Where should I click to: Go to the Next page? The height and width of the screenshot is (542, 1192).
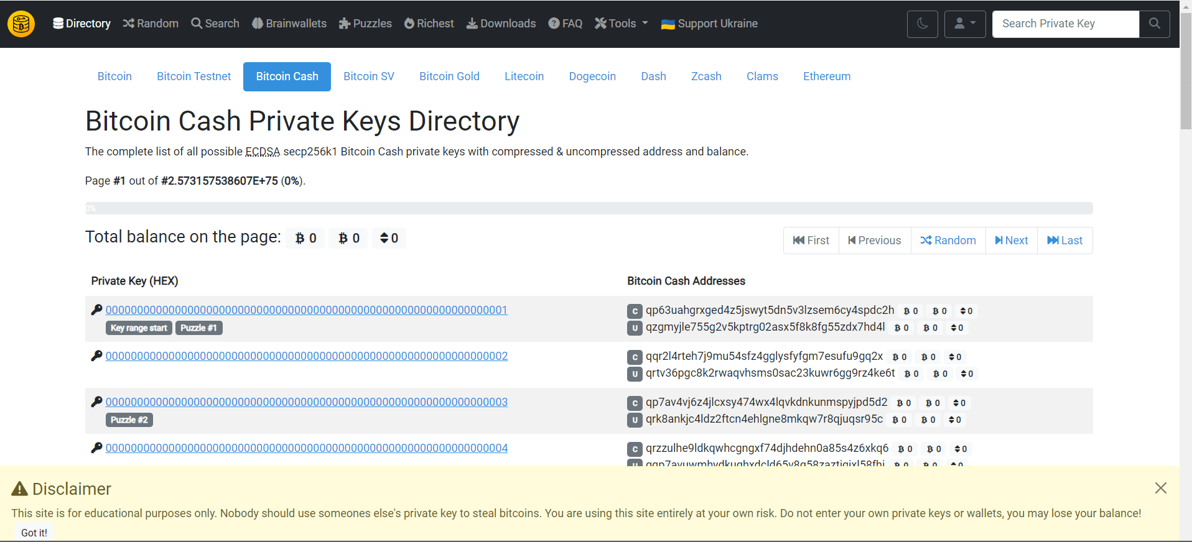coord(1012,241)
